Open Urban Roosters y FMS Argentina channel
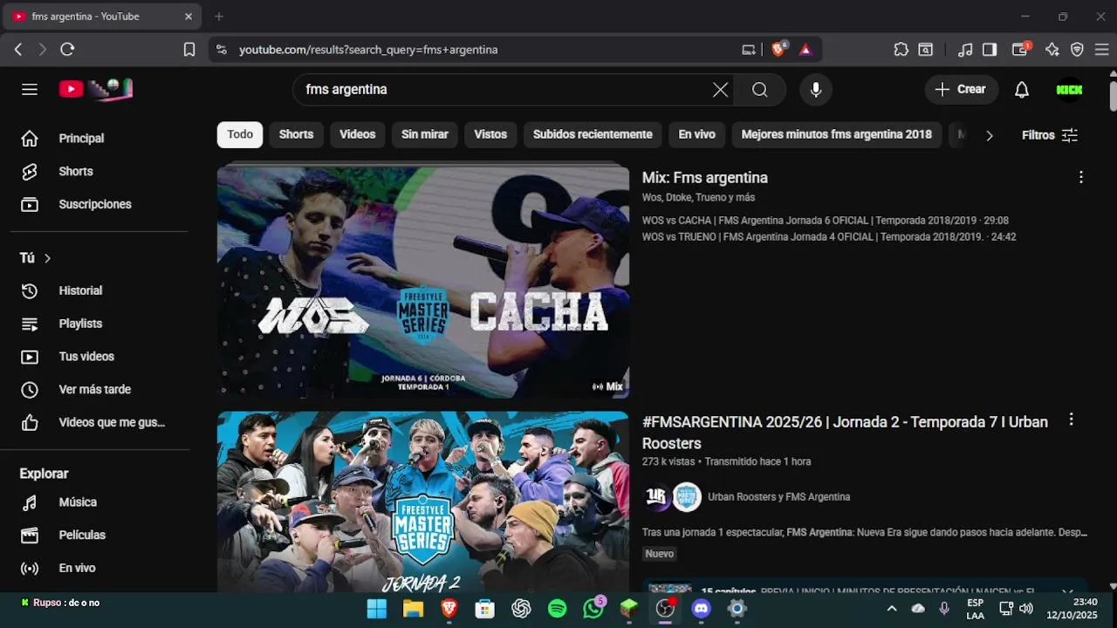This screenshot has height=628, width=1117. 778,497
